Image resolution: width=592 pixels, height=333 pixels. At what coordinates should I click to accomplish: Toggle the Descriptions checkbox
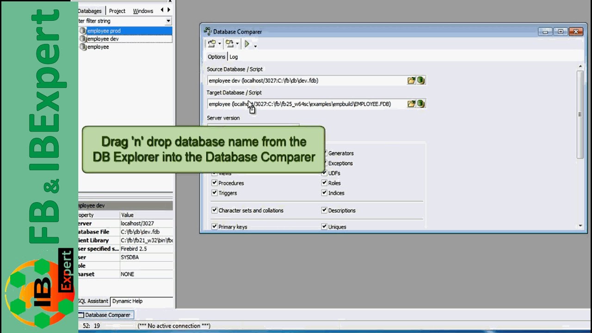click(325, 210)
